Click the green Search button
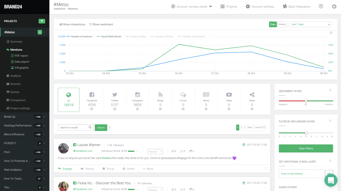Image resolution: width=341 pixels, height=191 pixels. (101, 128)
